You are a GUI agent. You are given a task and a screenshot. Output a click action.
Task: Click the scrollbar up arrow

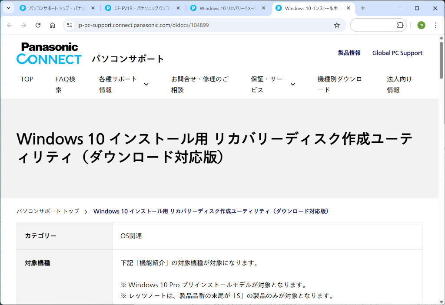(x=442, y=38)
